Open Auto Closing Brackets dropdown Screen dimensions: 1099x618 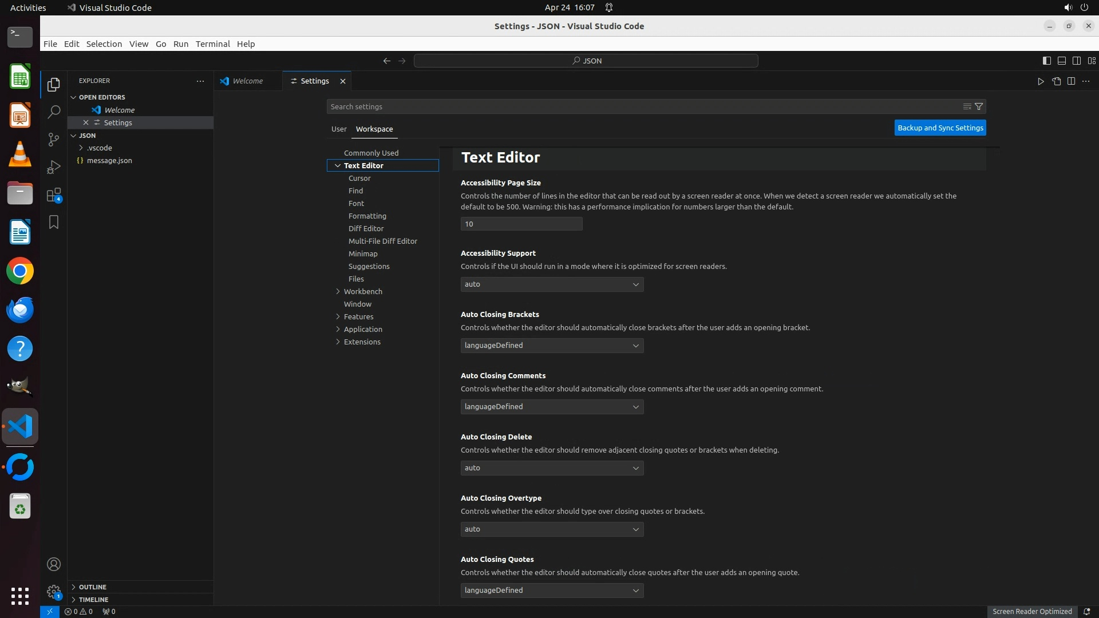pos(552,346)
